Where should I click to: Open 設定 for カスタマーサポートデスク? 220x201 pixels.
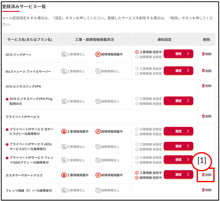tap(178, 175)
